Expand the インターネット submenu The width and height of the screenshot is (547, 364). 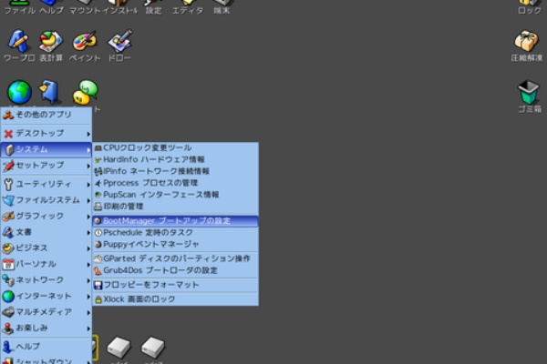[46, 296]
